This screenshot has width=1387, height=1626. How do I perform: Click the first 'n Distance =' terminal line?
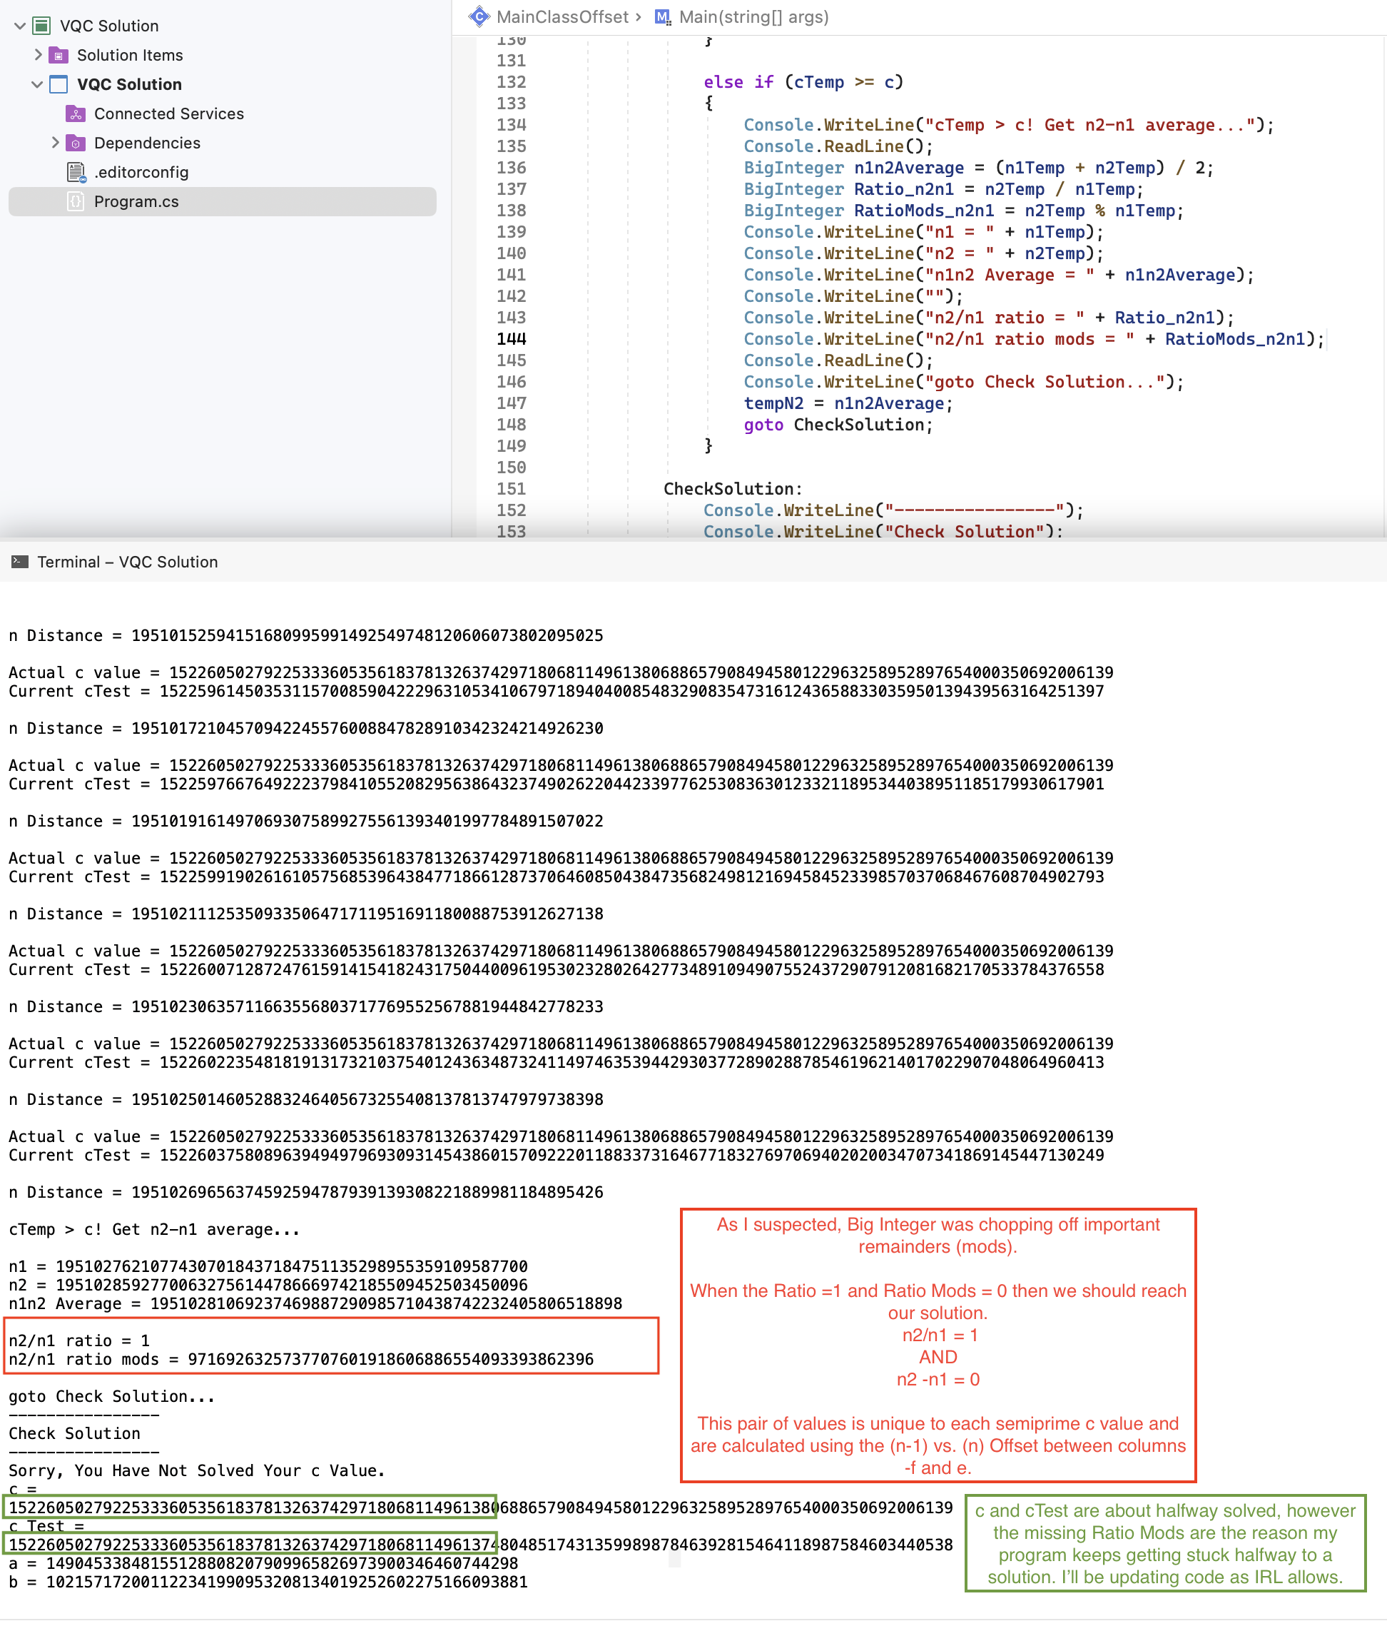tap(306, 636)
